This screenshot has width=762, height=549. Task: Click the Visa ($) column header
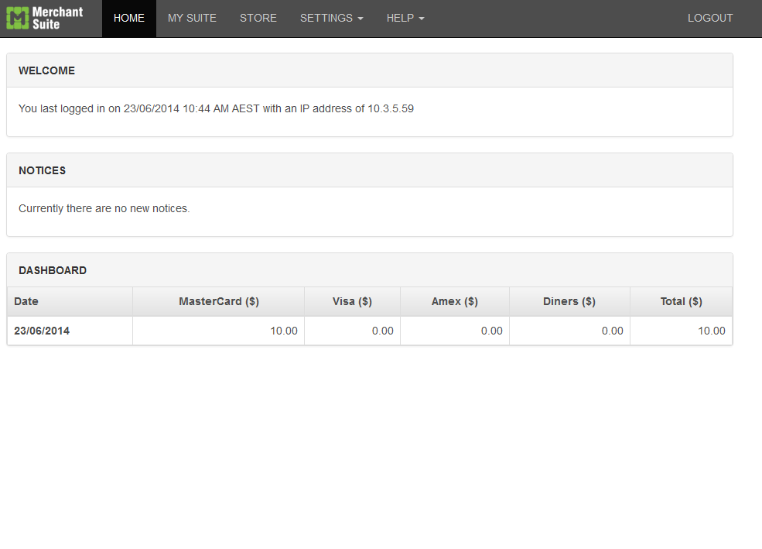tap(352, 301)
